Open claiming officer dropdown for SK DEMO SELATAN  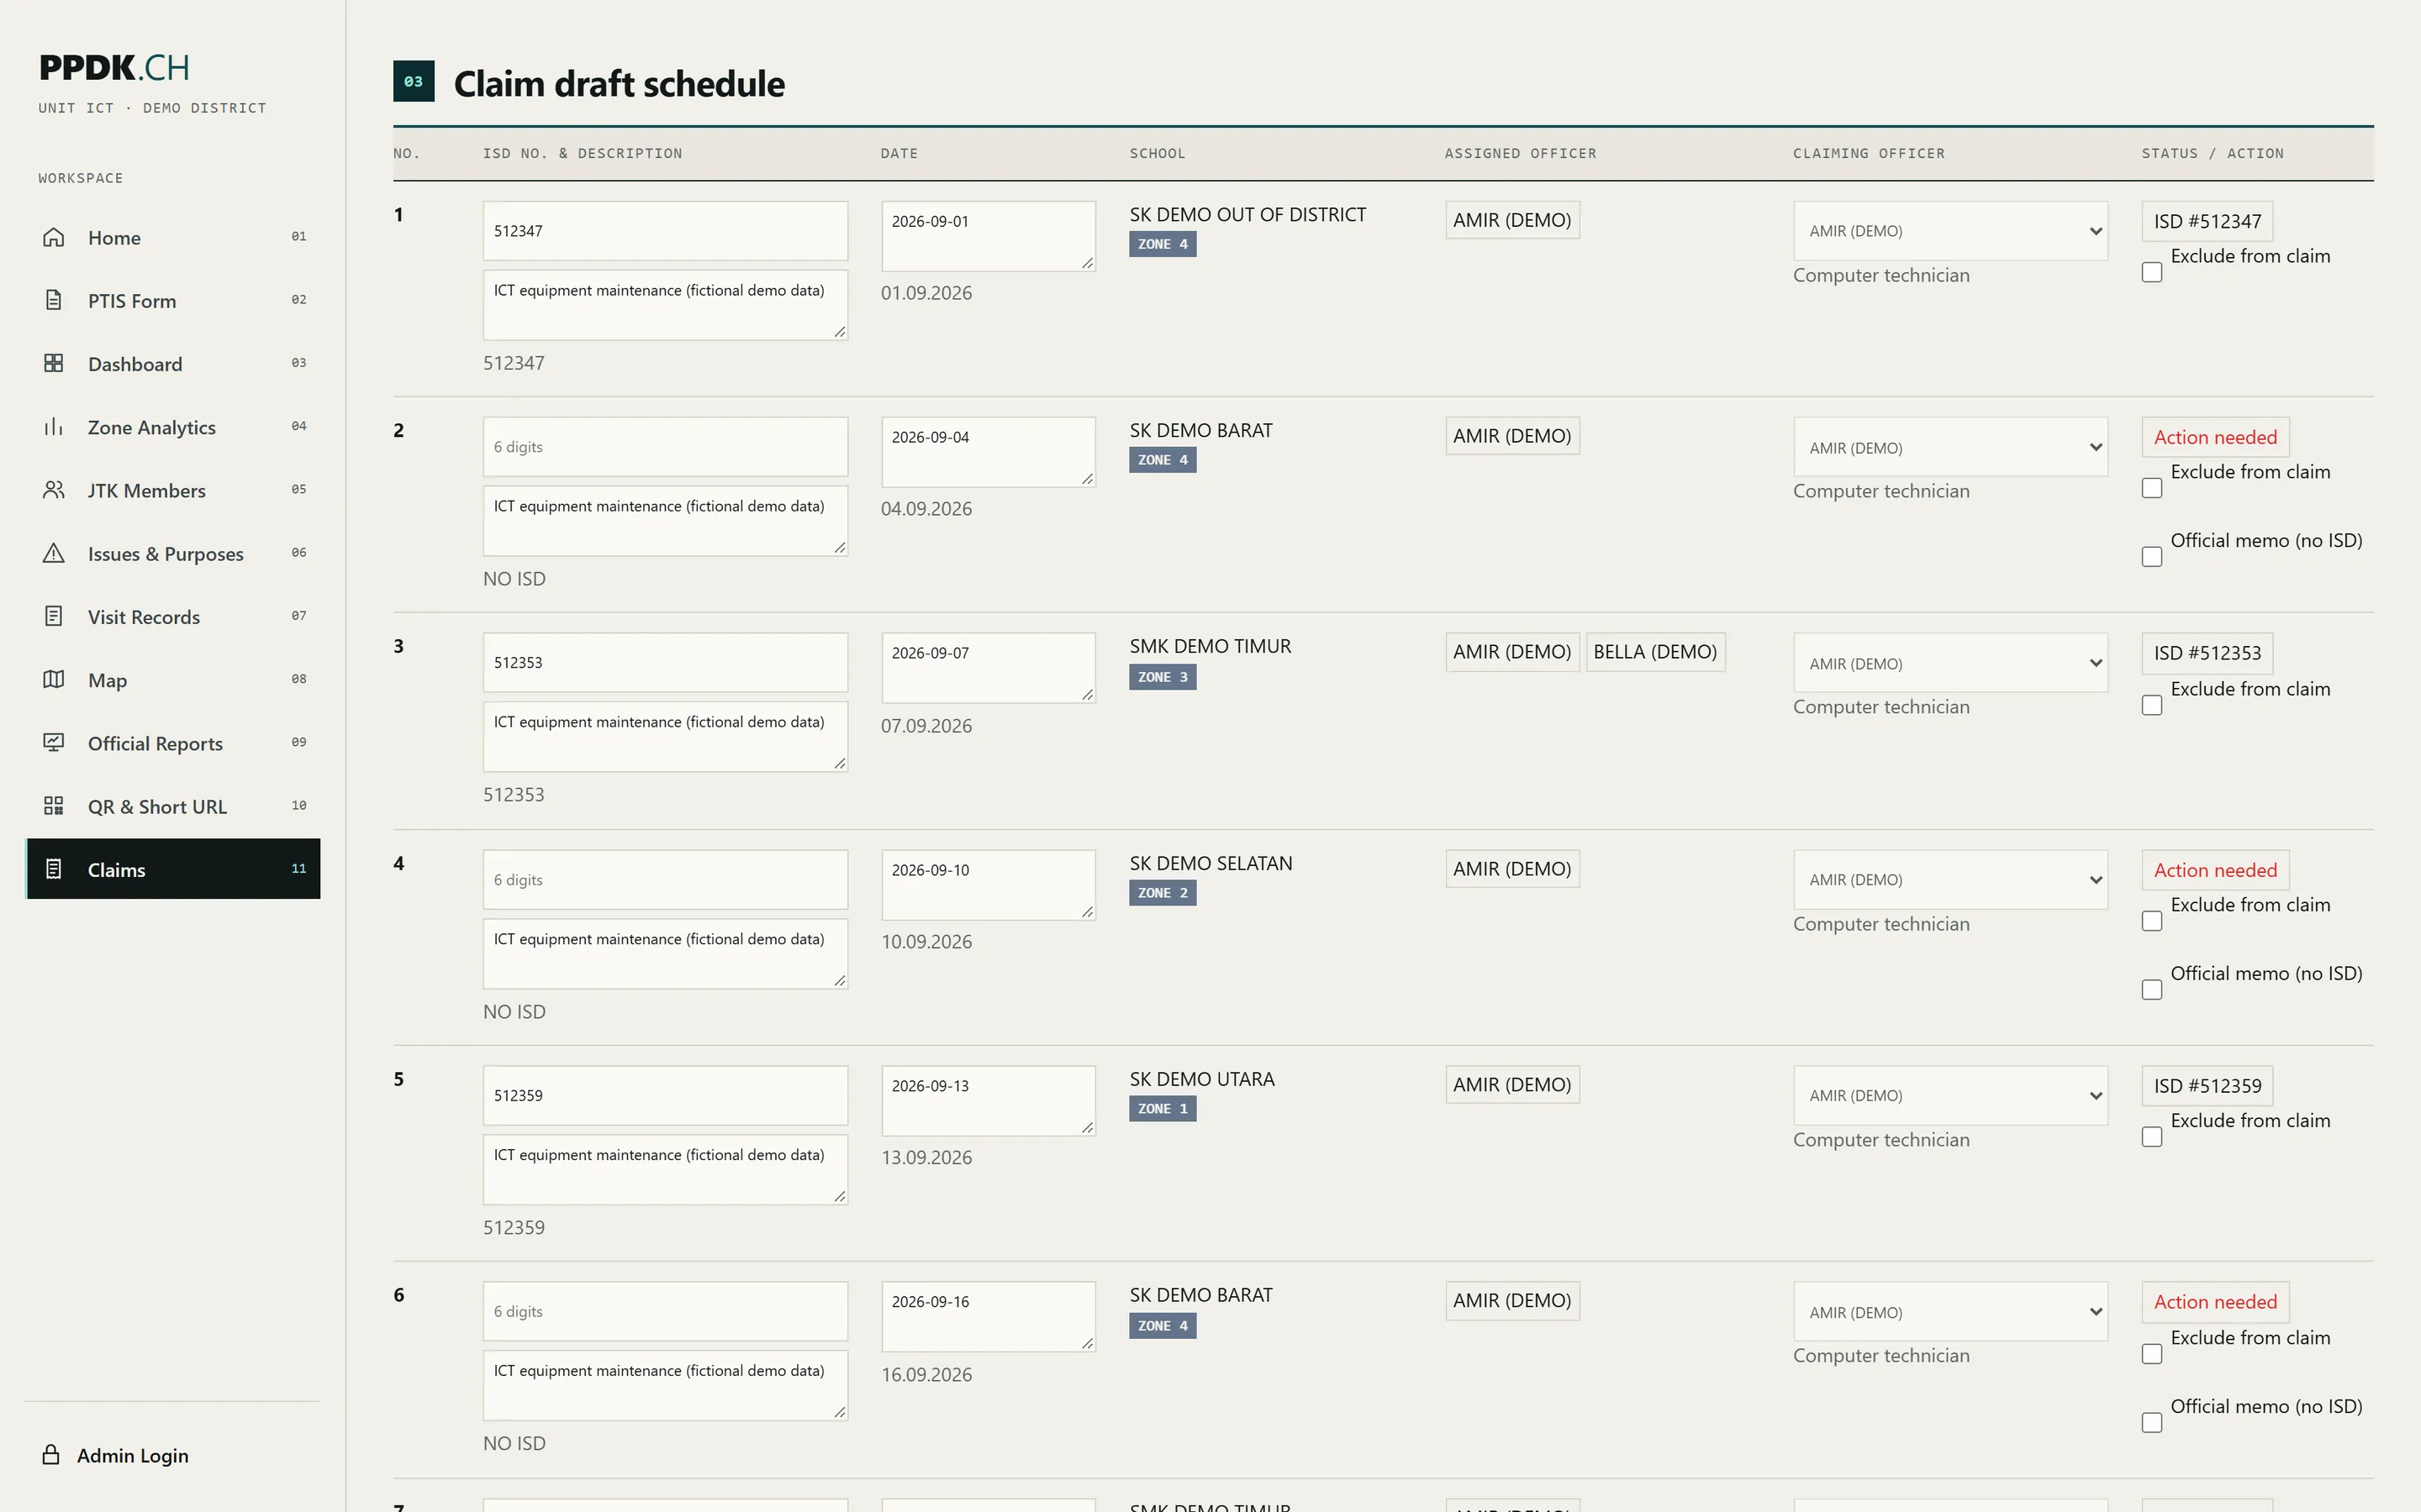tap(1949, 880)
